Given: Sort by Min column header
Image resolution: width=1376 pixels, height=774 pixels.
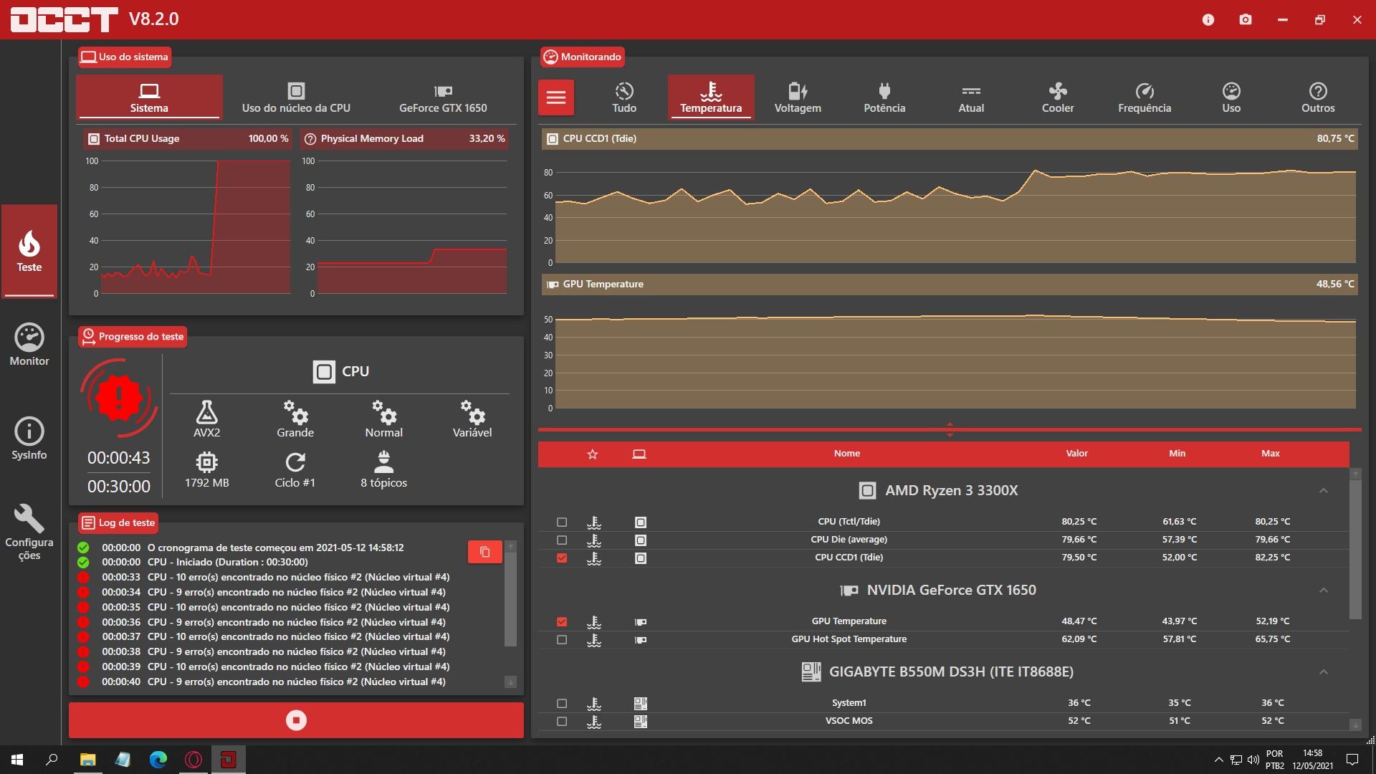Looking at the screenshot, I should [x=1177, y=454].
